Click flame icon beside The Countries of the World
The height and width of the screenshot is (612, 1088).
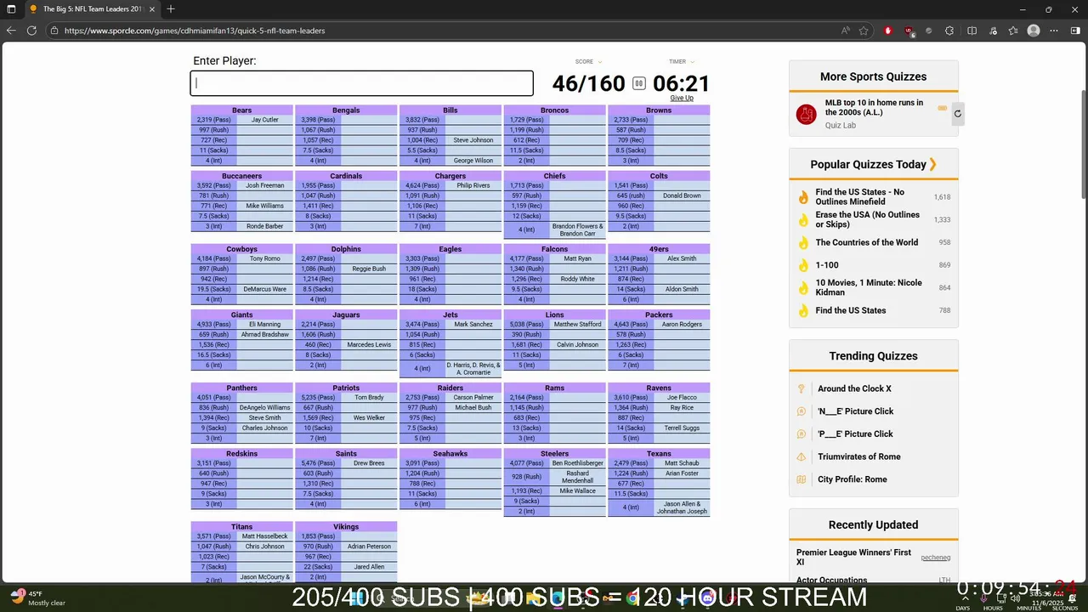coord(803,242)
